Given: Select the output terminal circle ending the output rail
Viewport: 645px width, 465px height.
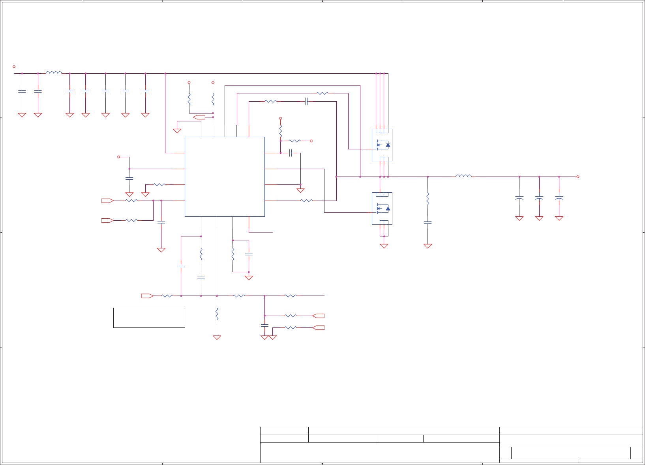Looking at the screenshot, I should (x=578, y=177).
